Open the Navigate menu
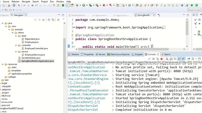Image resolution: width=202 pixels, height=113 pixels. 26,2
